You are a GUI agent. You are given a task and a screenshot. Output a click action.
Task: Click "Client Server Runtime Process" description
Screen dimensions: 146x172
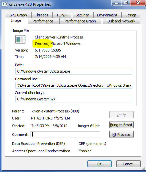[x=59, y=37]
